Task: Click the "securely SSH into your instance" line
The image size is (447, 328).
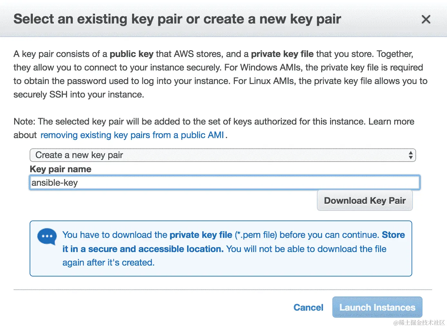Action: click(79, 95)
